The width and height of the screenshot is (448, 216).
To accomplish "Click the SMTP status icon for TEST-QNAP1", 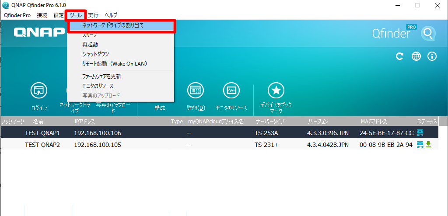I will click(x=420, y=132).
